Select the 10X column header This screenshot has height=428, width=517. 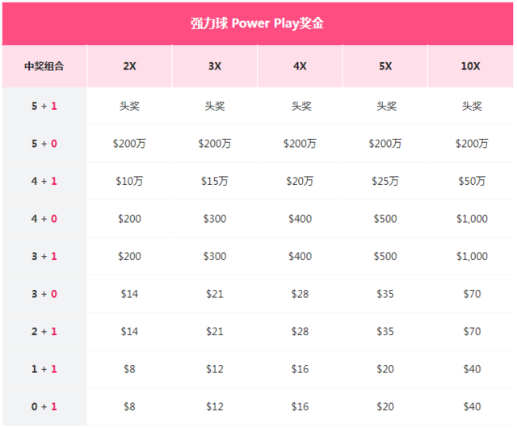tap(470, 66)
